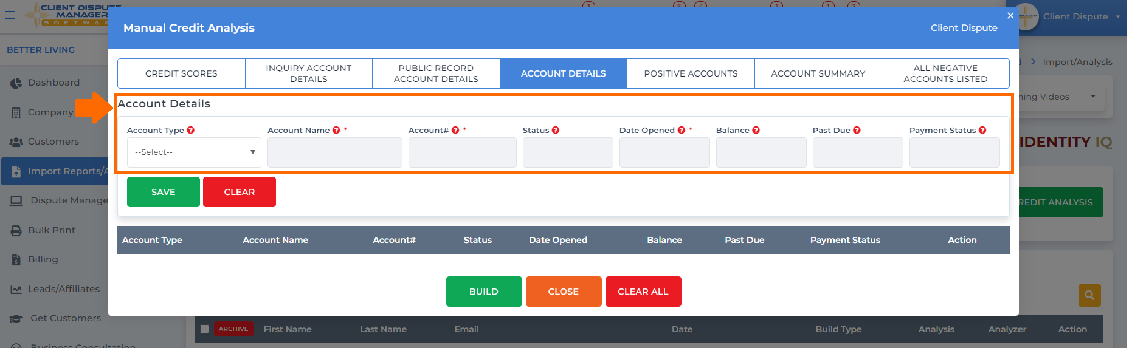Close the Manual Credit Analysis dialog with X
Viewport: 1132px width, 348px height.
(x=1010, y=16)
